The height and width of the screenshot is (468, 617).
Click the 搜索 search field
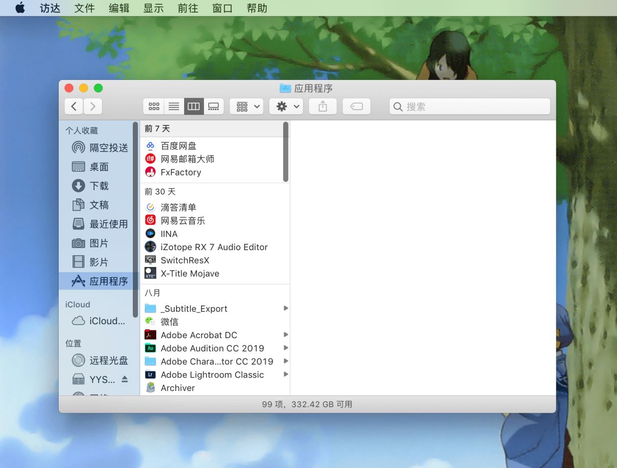[470, 106]
